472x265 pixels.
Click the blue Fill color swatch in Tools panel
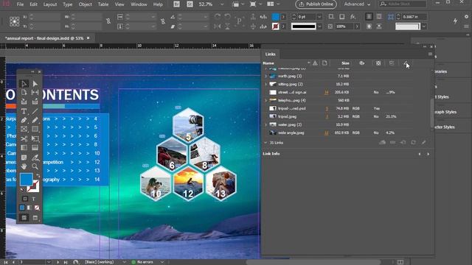pyautogui.click(x=27, y=179)
